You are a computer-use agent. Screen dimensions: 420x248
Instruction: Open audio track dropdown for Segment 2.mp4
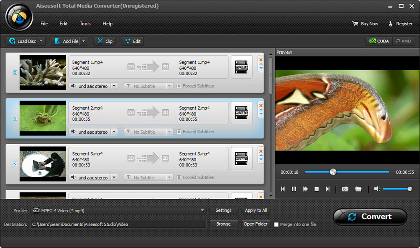pos(114,132)
